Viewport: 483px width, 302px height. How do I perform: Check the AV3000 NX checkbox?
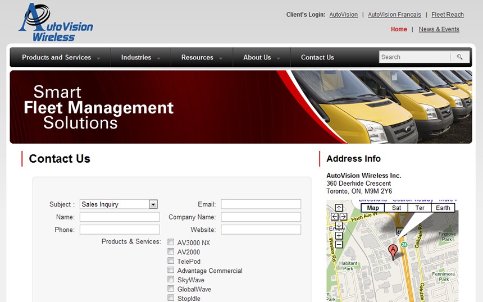click(x=171, y=242)
